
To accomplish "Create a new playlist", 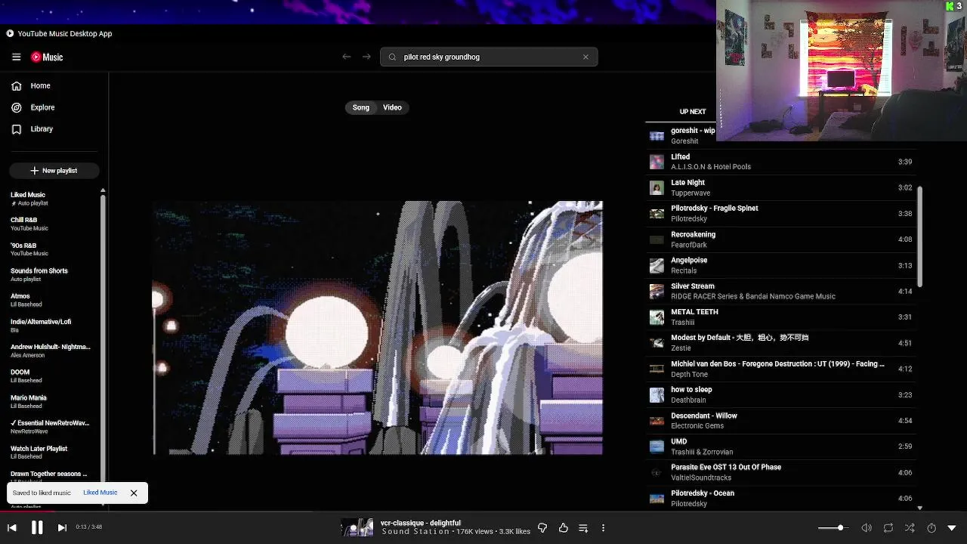I will click(54, 171).
